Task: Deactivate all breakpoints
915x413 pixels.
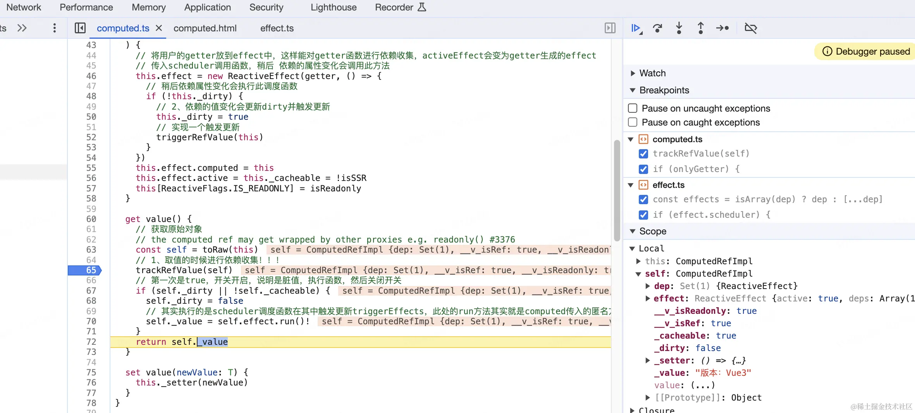Action: (751, 28)
